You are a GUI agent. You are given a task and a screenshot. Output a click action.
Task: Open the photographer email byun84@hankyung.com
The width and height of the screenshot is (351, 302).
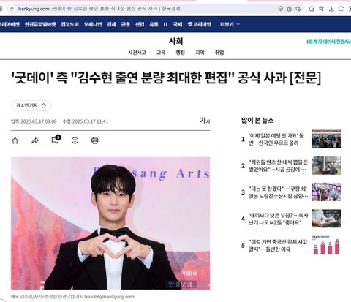pos(109,297)
